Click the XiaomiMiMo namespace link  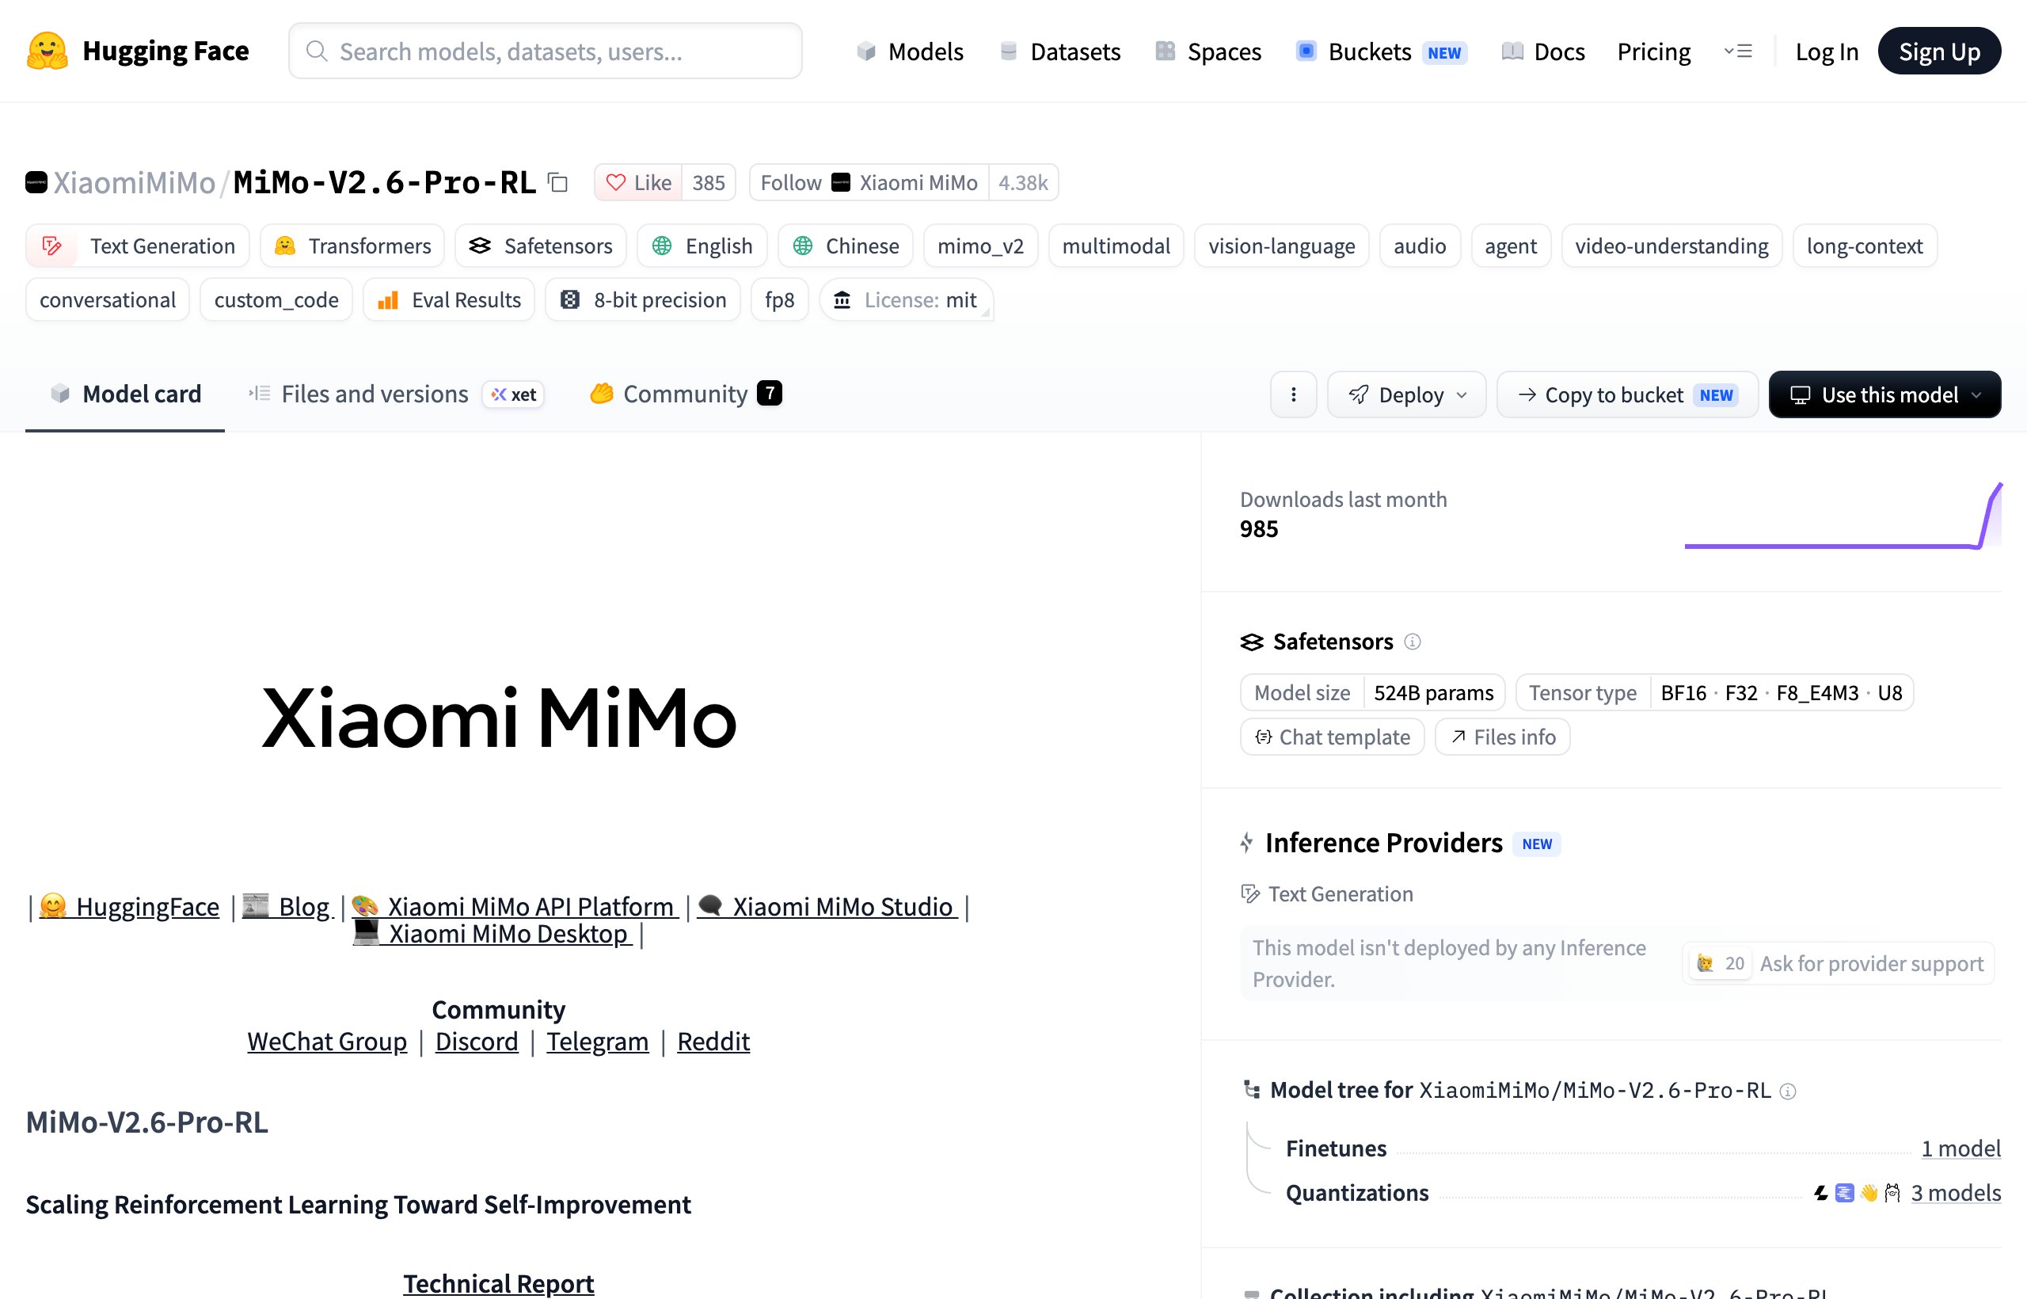tap(135, 182)
